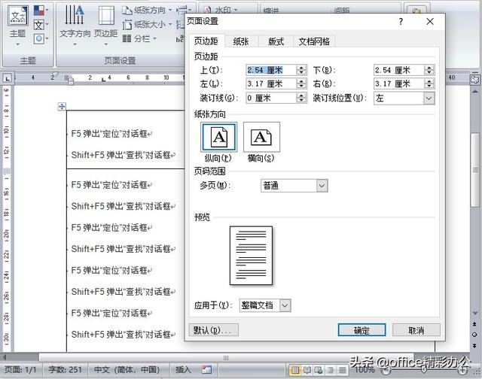The width and height of the screenshot is (482, 379).
Task: Click the page preview thumbnail
Action: point(251,256)
